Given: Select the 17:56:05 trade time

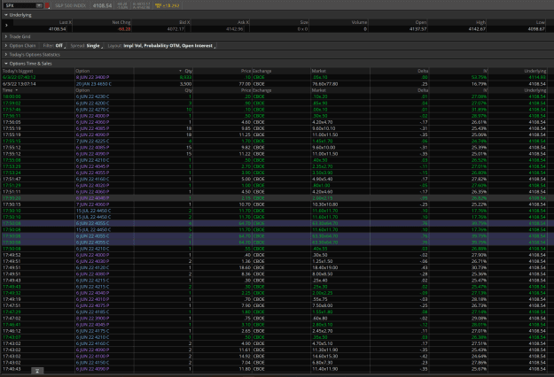Looking at the screenshot, I should tap(12, 122).
